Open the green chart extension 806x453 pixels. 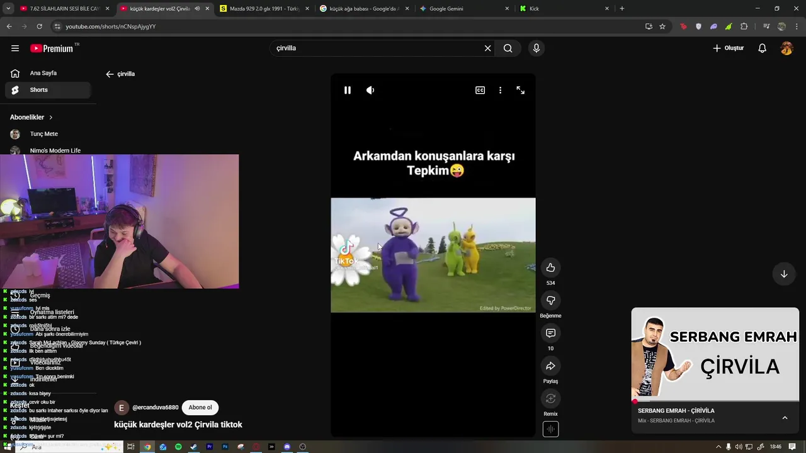pos(729,26)
